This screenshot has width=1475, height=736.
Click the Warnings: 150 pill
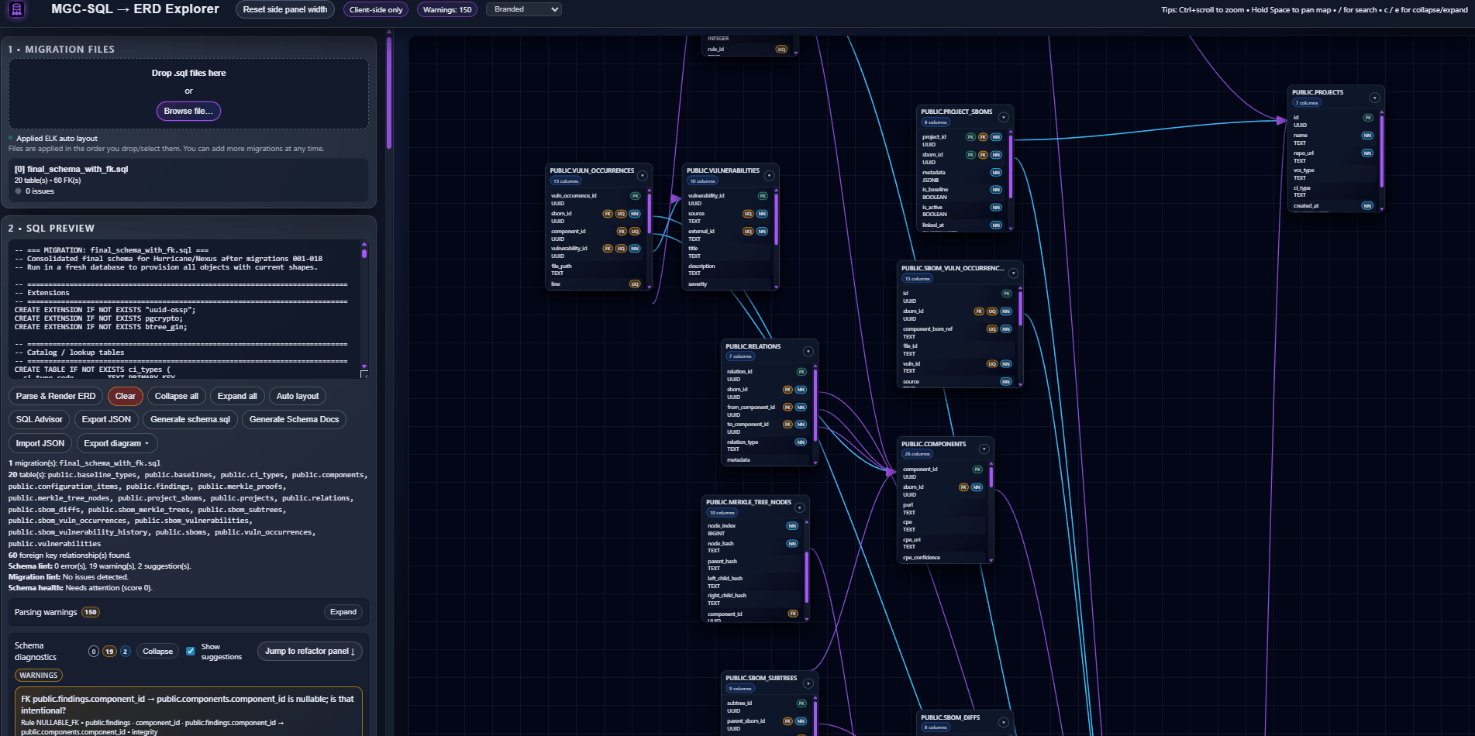[x=447, y=9]
